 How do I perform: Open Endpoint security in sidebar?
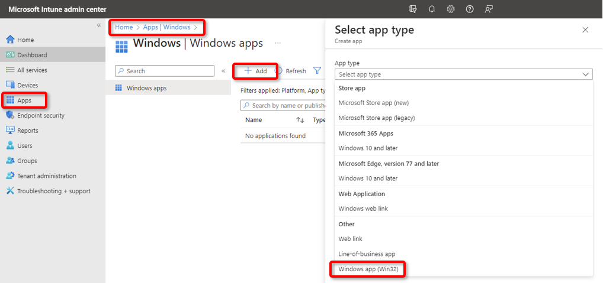coord(41,116)
